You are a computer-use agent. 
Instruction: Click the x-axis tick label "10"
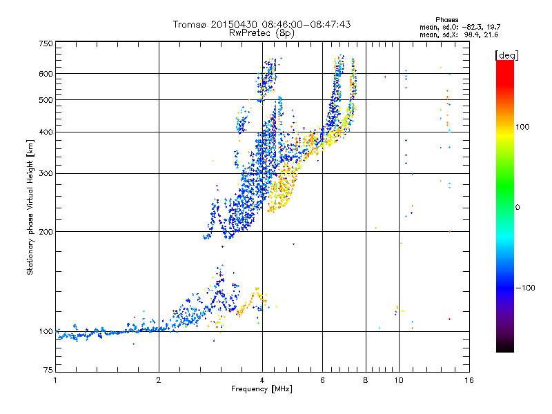(399, 380)
